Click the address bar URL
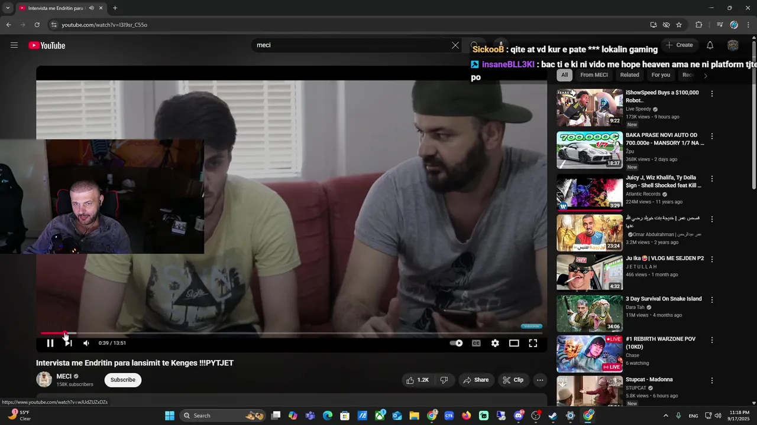 coord(105,25)
